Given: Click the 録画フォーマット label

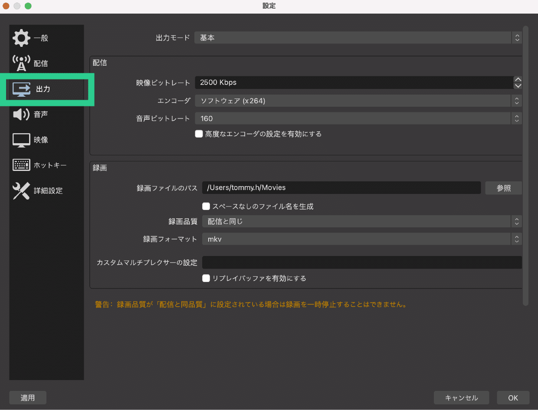Looking at the screenshot, I should tap(171, 239).
